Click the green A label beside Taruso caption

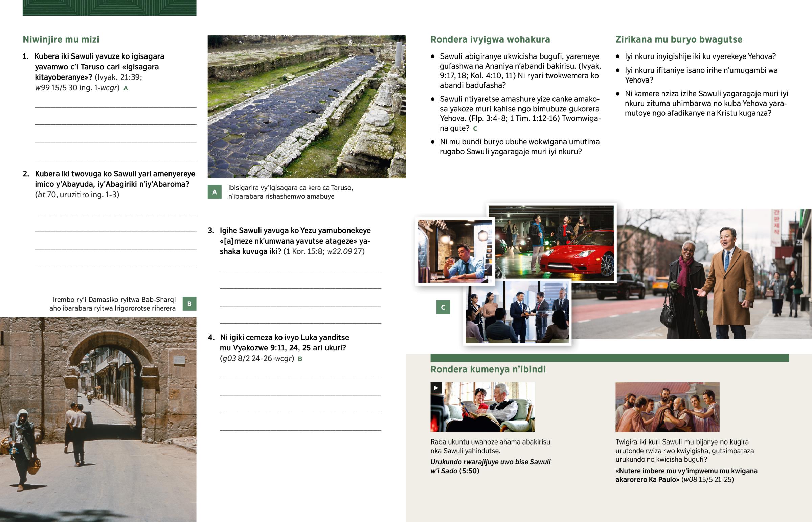tap(214, 192)
